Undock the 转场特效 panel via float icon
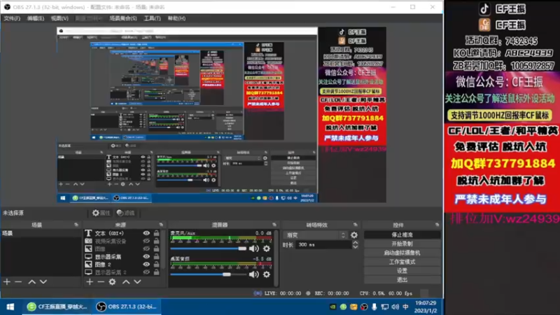 tap(355, 225)
